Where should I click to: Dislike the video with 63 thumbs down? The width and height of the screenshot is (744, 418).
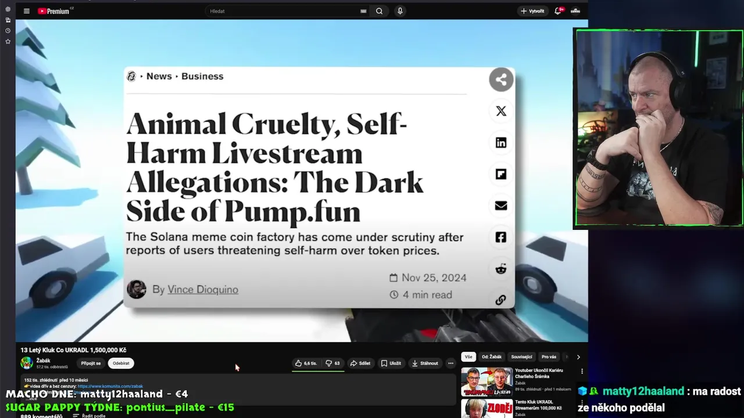[x=332, y=363]
